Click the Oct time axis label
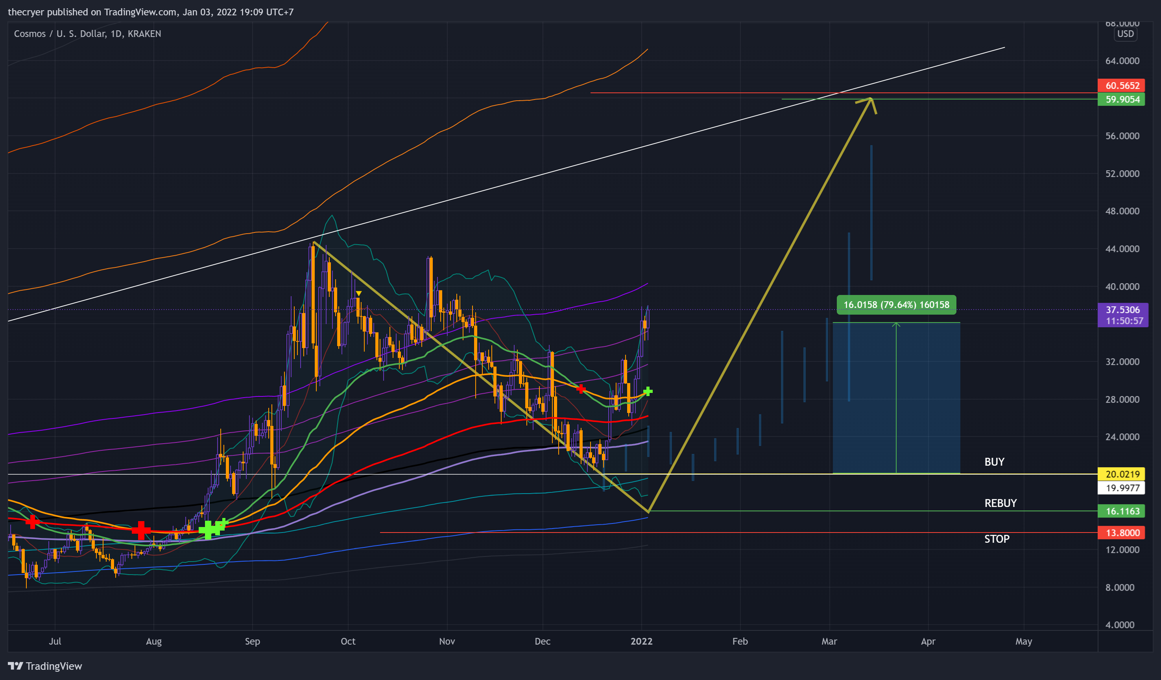The height and width of the screenshot is (680, 1161). tap(348, 641)
